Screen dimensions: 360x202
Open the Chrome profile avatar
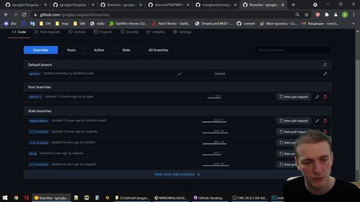345,15
